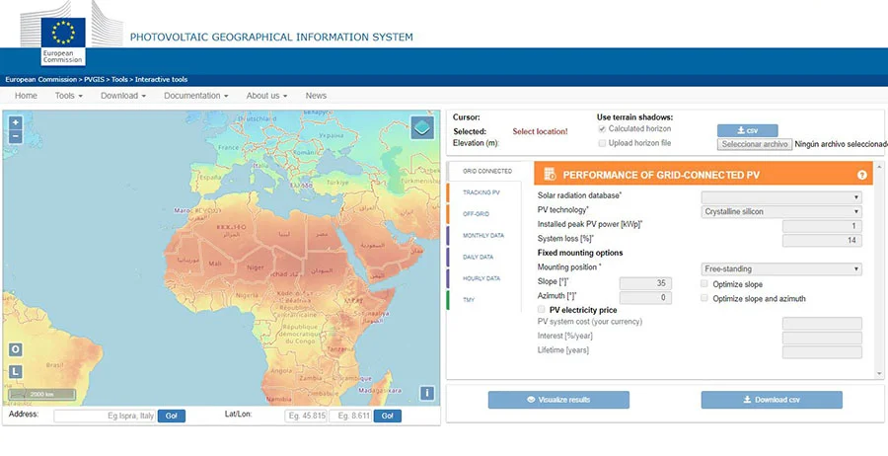888x456 pixels.
Task: Click the L button on the map
Action: click(16, 371)
